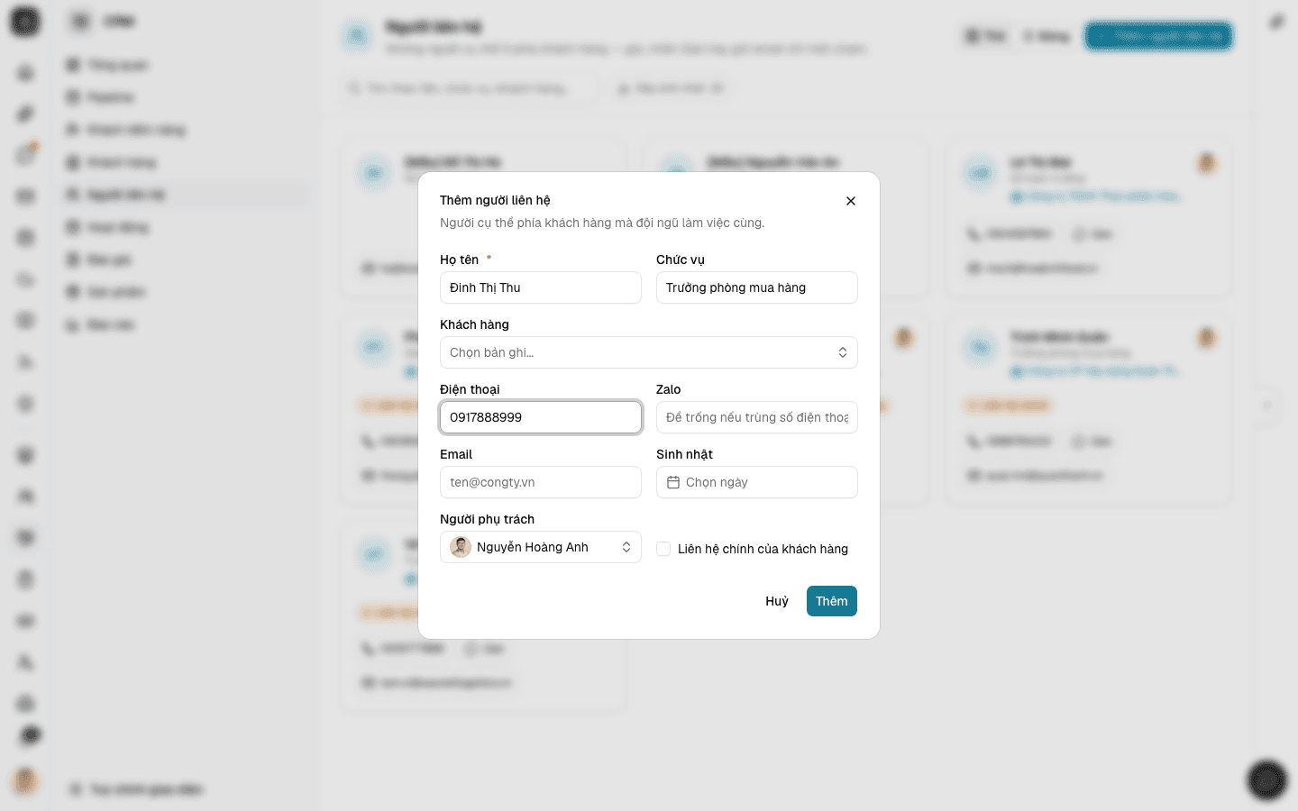Screen dimensions: 1298x811
Task: Focus the Điện thoại input field
Action: (x=541, y=417)
